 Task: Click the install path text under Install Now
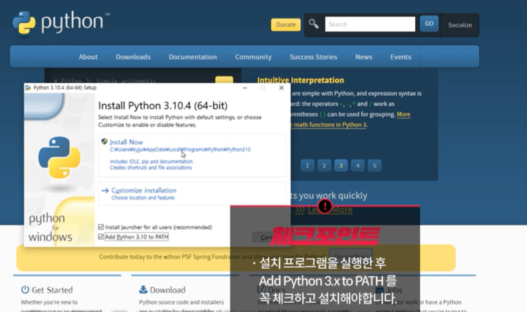pyautogui.click(x=180, y=150)
